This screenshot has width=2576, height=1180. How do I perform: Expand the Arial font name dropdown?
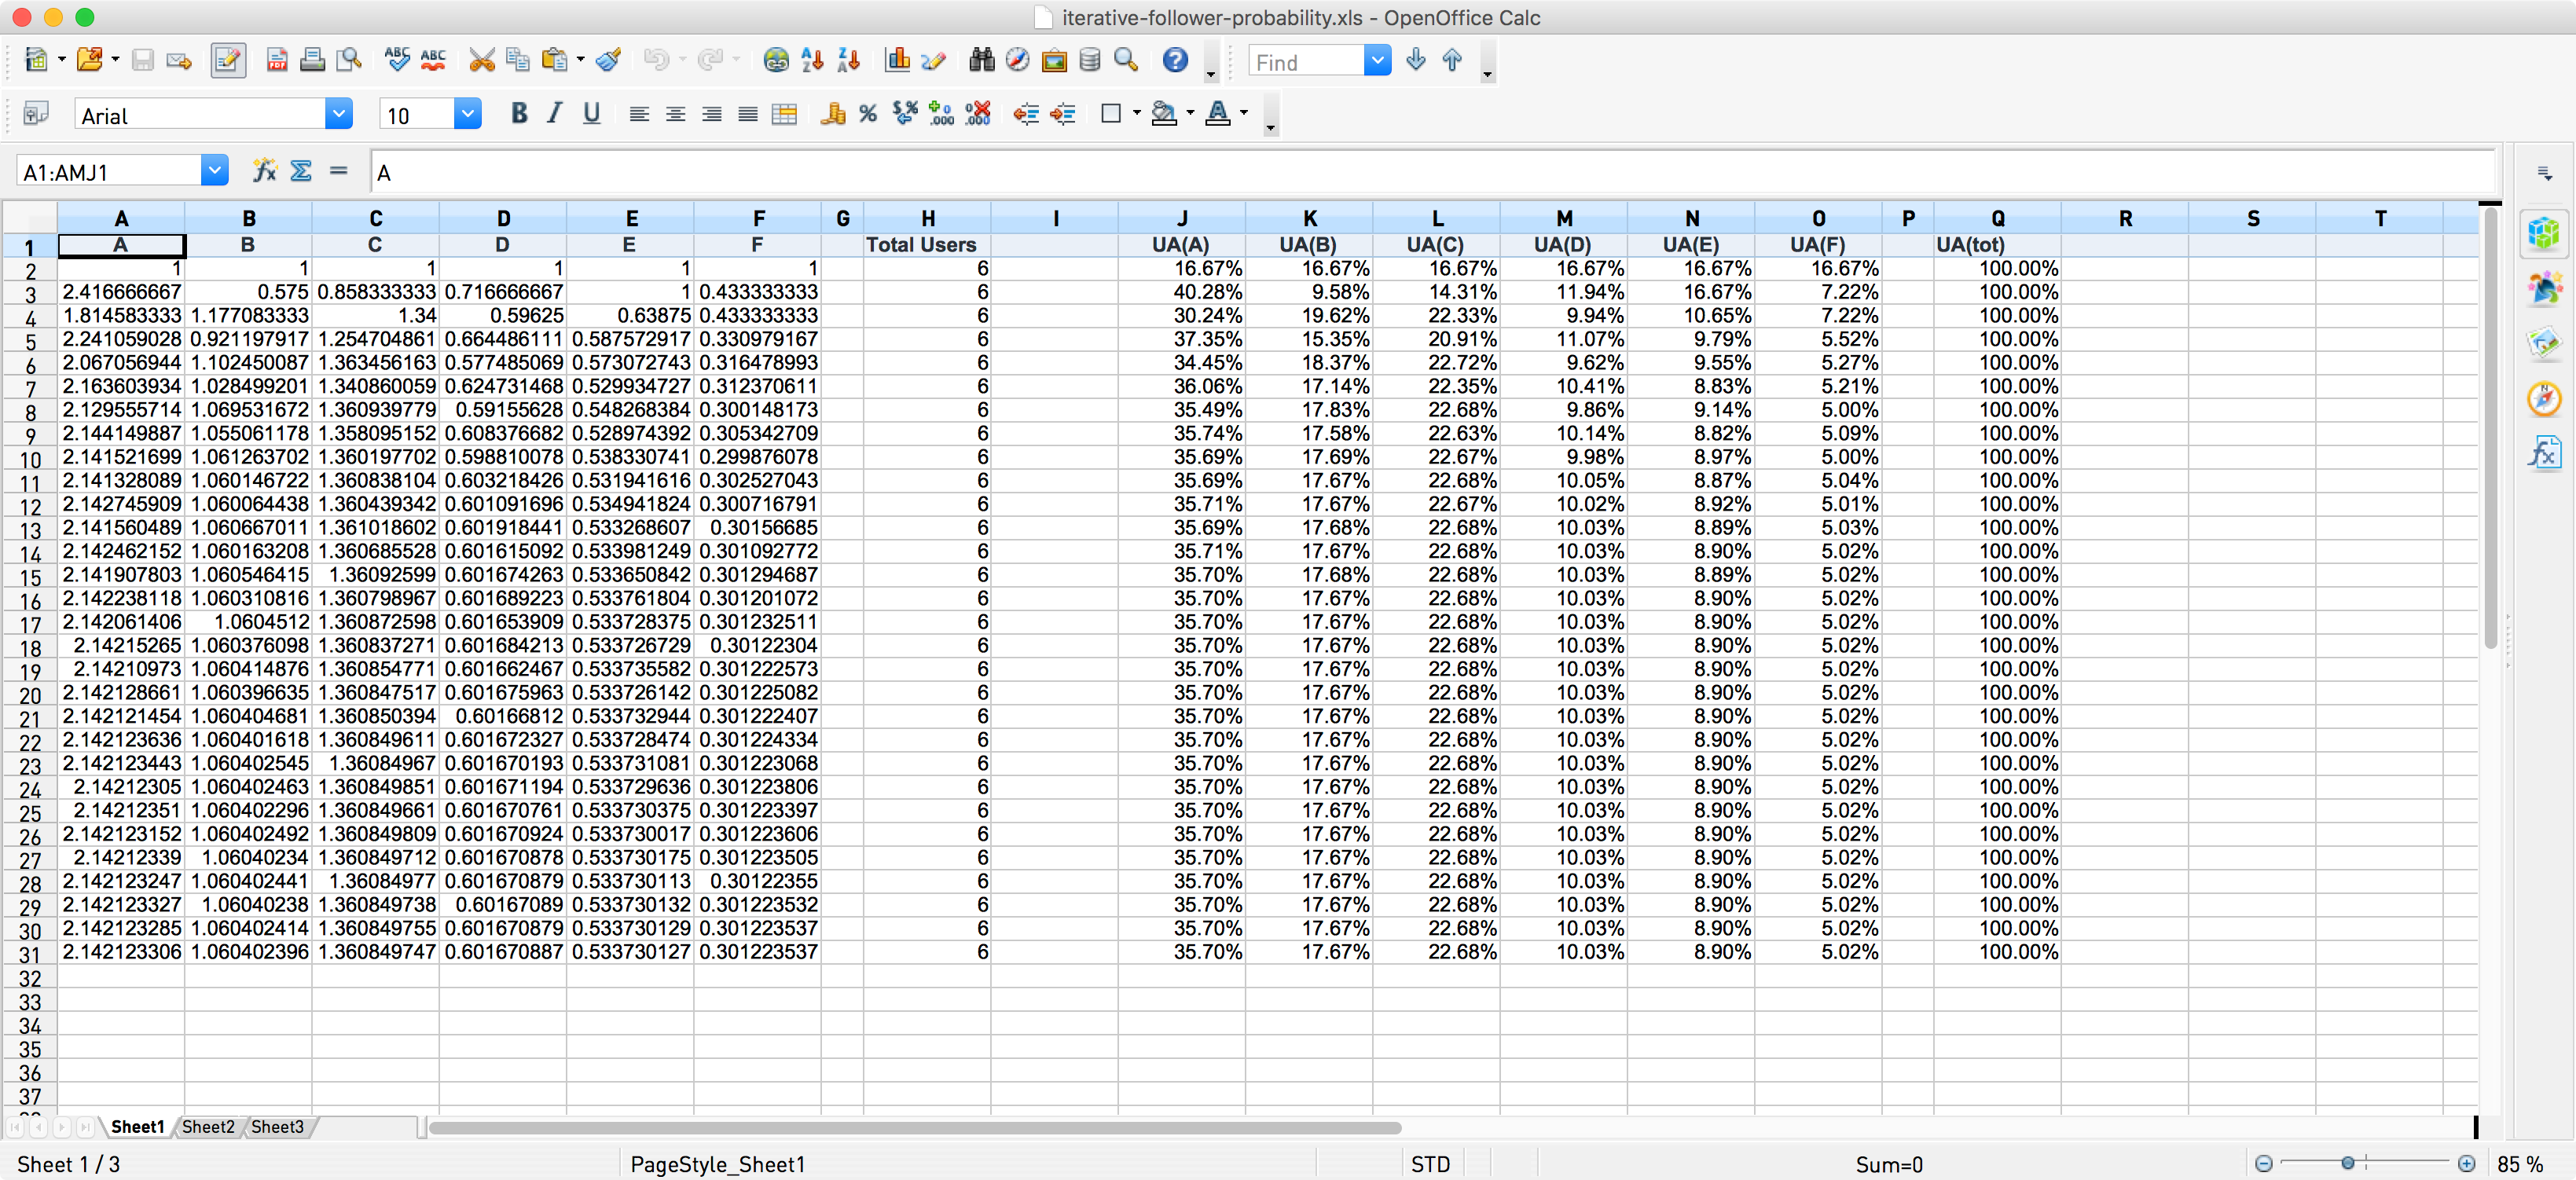(339, 115)
